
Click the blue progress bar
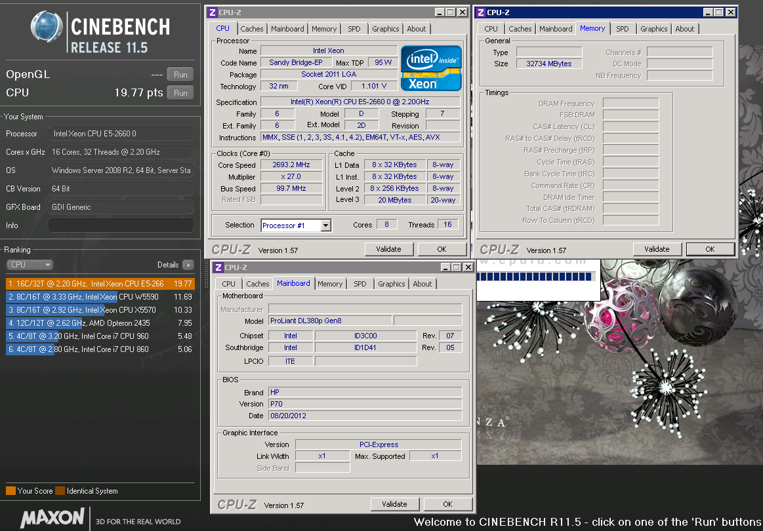(536, 277)
